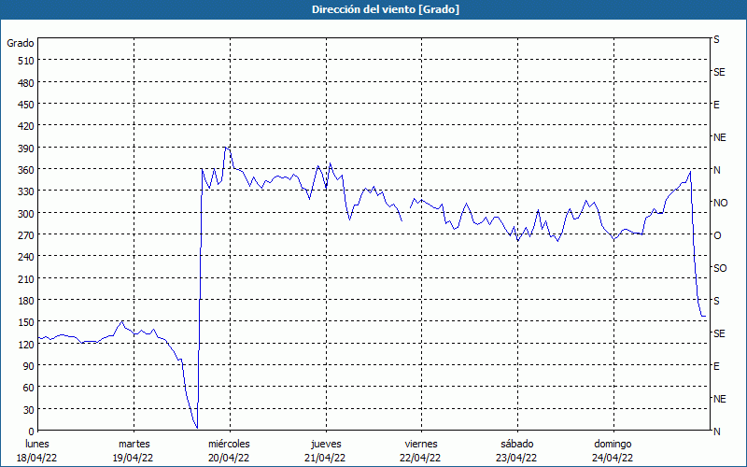The width and height of the screenshot is (747, 467).
Task: Click the 510 value on the degree axis
Action: [26, 61]
